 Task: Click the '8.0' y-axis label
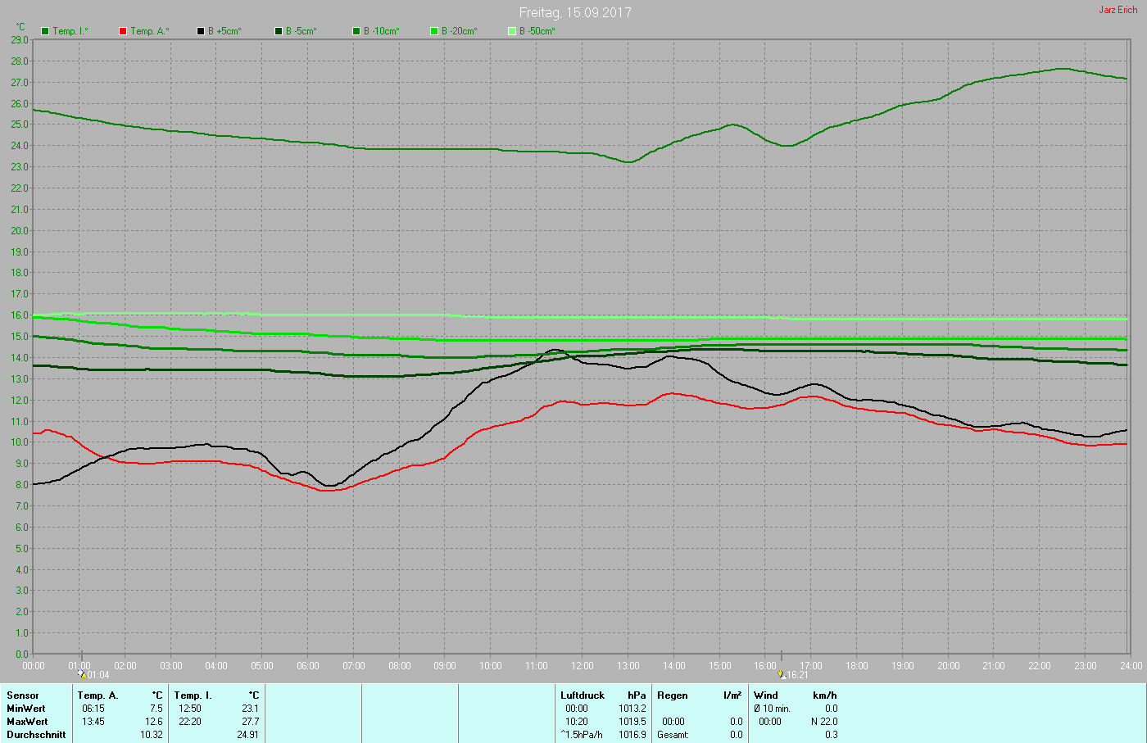click(21, 484)
